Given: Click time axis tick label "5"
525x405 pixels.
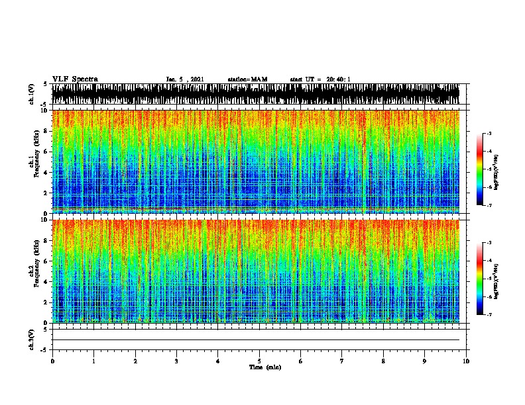Looking at the screenshot, I should pos(259,361).
